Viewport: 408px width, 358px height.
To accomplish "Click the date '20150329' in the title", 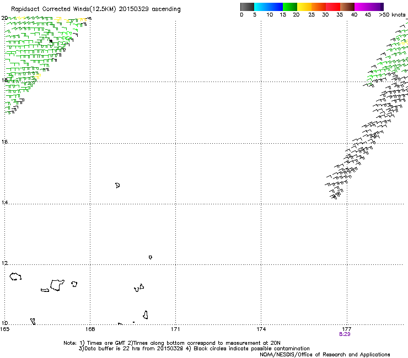I will pyautogui.click(x=134, y=9).
